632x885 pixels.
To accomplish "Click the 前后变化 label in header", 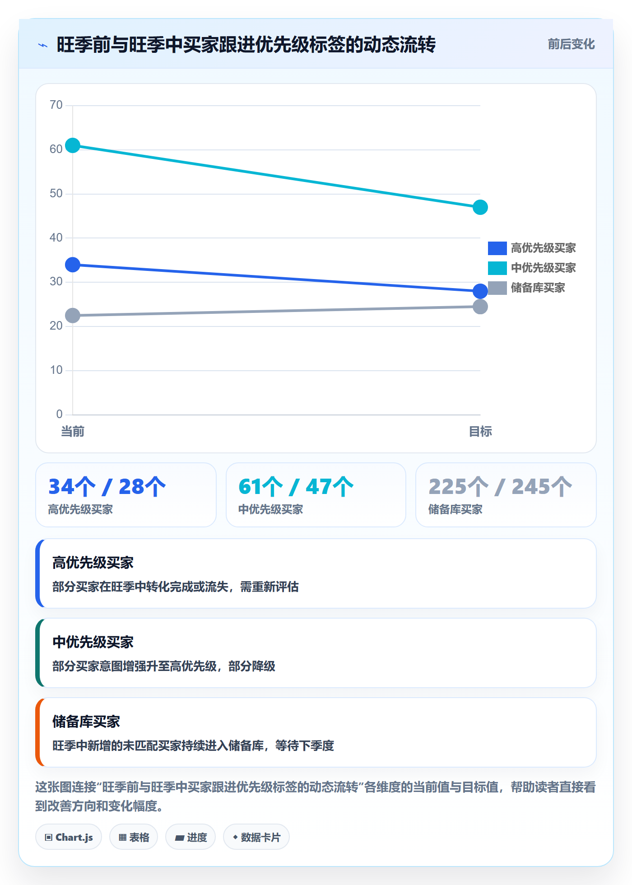I will (571, 44).
